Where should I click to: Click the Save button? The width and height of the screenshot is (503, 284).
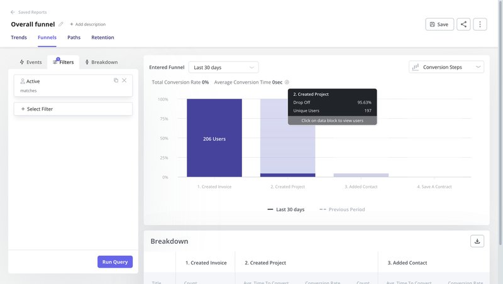(439, 25)
